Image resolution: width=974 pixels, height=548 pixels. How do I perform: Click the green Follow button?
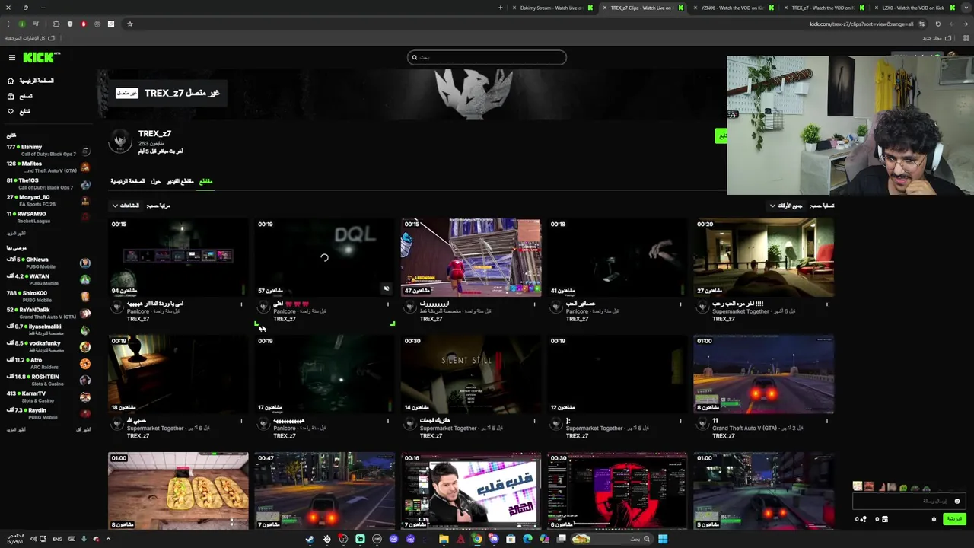tap(721, 136)
